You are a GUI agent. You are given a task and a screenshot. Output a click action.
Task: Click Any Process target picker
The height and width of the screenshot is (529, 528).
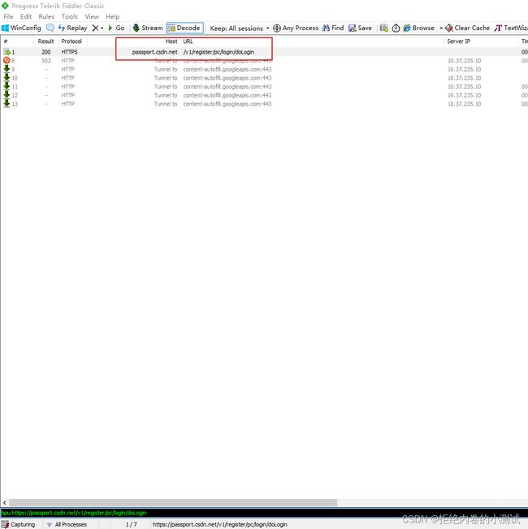[296, 28]
